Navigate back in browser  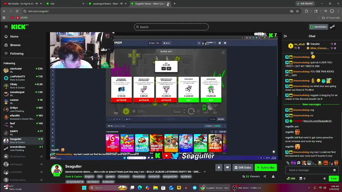pyautogui.click(x=4, y=11)
